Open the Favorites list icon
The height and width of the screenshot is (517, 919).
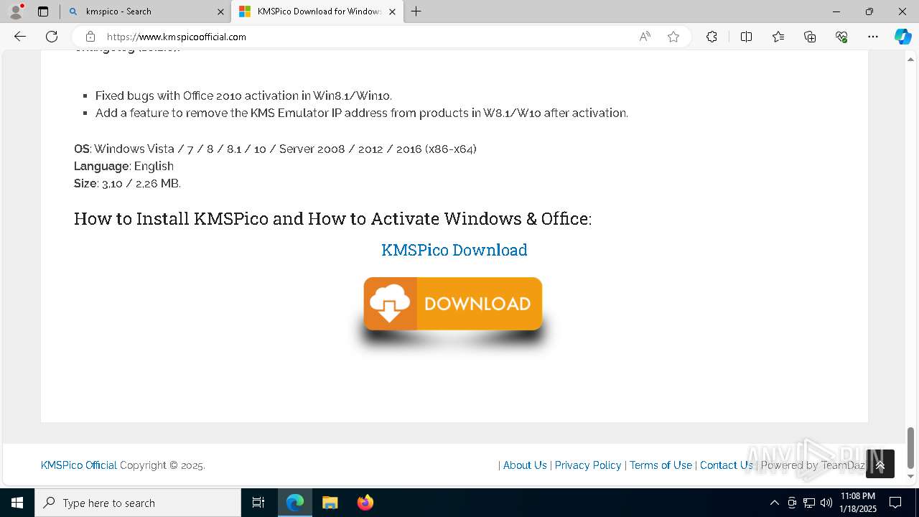point(778,37)
